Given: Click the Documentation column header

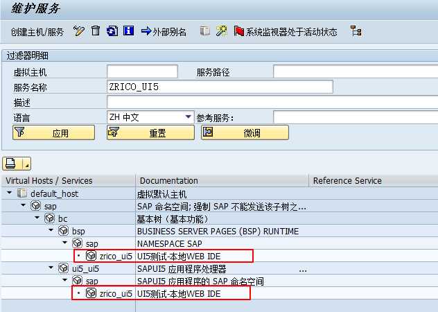Looking at the screenshot, I should pyautogui.click(x=222, y=181).
